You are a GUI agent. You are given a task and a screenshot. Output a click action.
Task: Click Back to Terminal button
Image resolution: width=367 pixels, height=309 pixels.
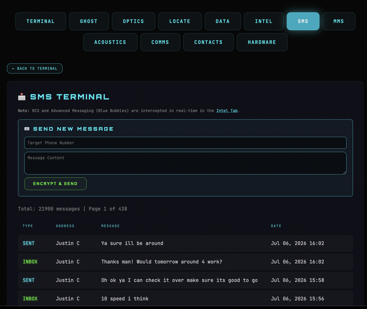[35, 68]
